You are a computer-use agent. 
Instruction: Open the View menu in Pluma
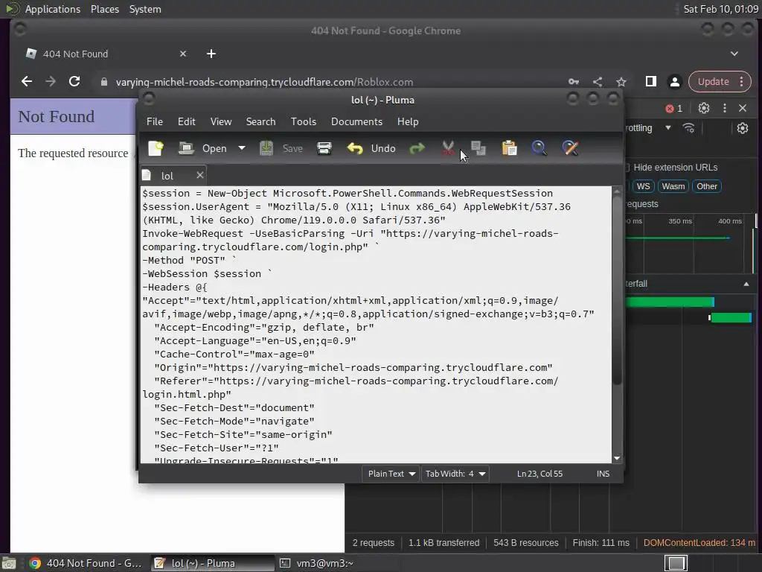pyautogui.click(x=220, y=121)
